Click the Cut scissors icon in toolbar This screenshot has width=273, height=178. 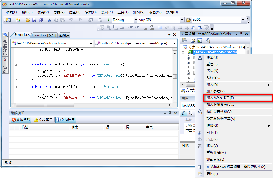tap(49, 20)
